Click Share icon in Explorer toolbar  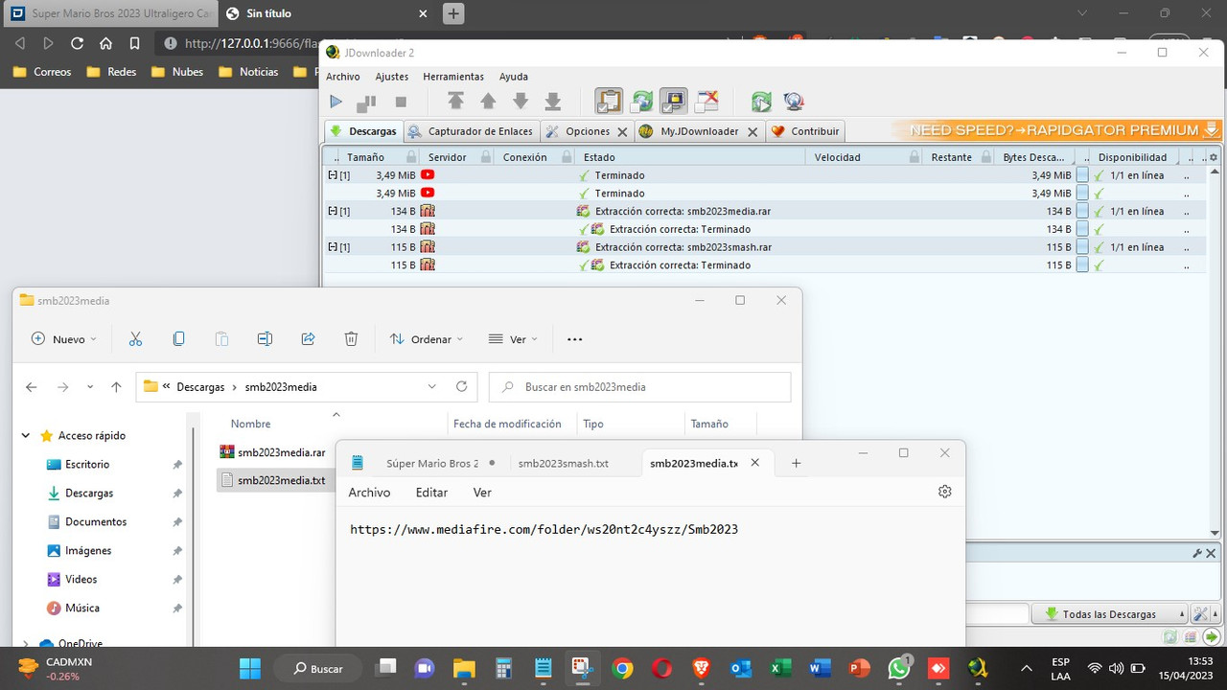click(x=308, y=339)
